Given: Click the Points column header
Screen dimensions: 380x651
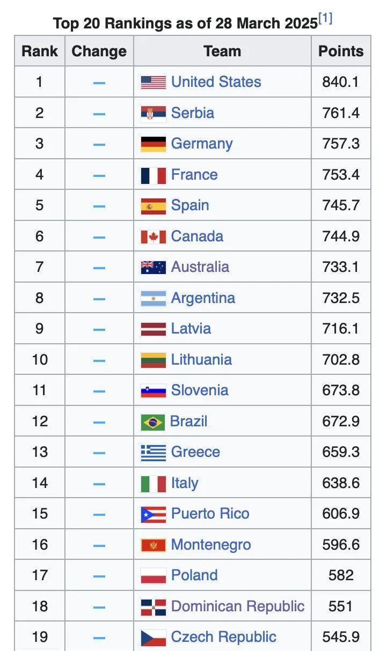Looking at the screenshot, I should tap(341, 51).
